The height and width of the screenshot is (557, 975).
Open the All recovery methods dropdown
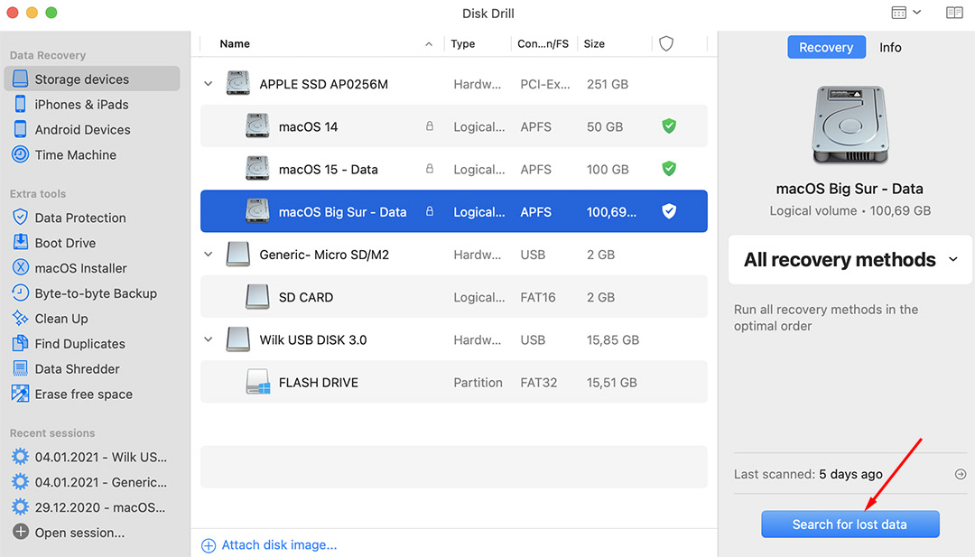(850, 259)
